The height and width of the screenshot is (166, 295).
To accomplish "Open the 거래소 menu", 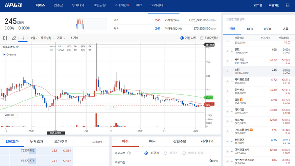I will [40, 5].
